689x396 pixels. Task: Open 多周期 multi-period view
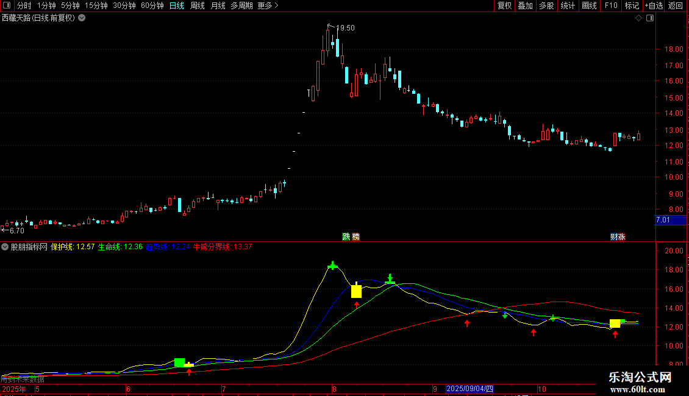[241, 5]
